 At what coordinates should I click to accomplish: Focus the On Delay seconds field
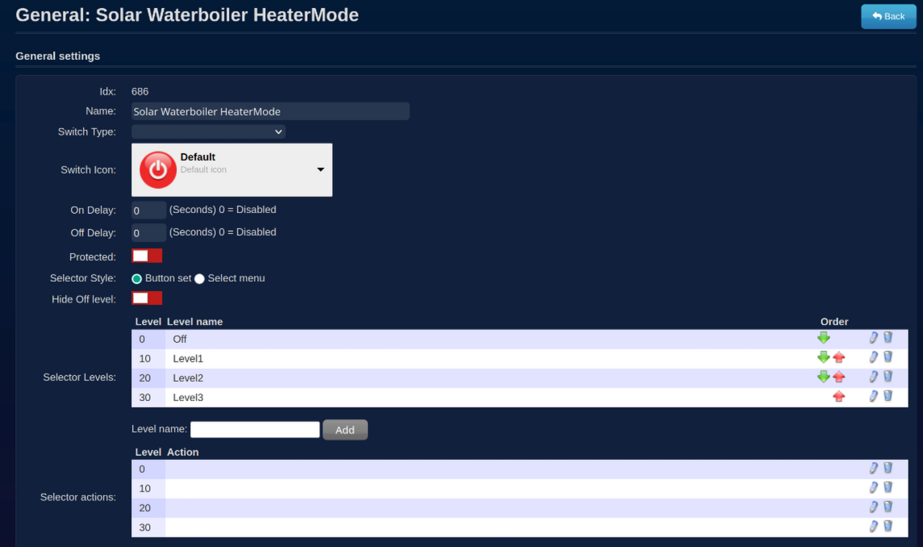click(149, 211)
